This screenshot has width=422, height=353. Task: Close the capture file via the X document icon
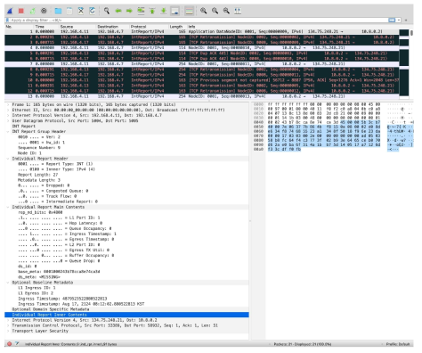pos(81,11)
